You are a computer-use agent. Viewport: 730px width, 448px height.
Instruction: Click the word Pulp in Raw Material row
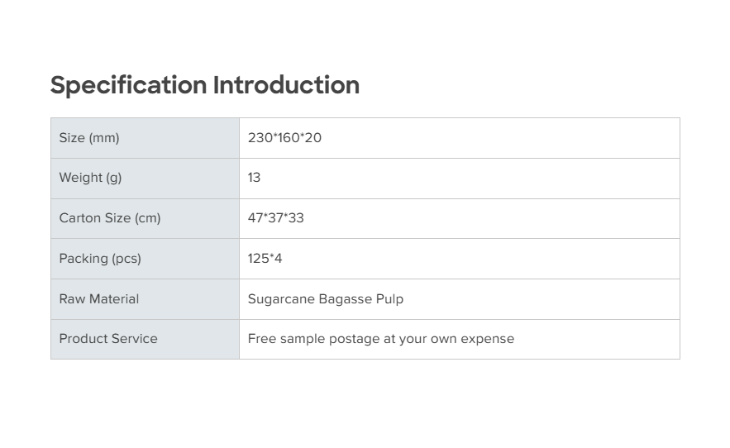click(x=389, y=299)
